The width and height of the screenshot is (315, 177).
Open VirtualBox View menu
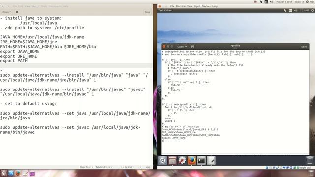click(189, 6)
